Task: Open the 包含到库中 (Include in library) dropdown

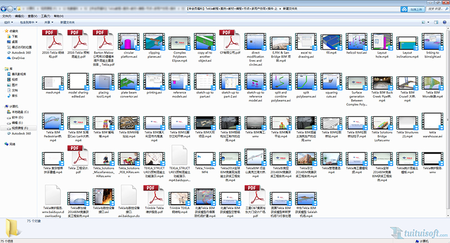Action: click(29, 22)
